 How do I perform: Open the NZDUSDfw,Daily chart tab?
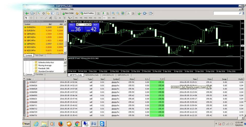92,75
